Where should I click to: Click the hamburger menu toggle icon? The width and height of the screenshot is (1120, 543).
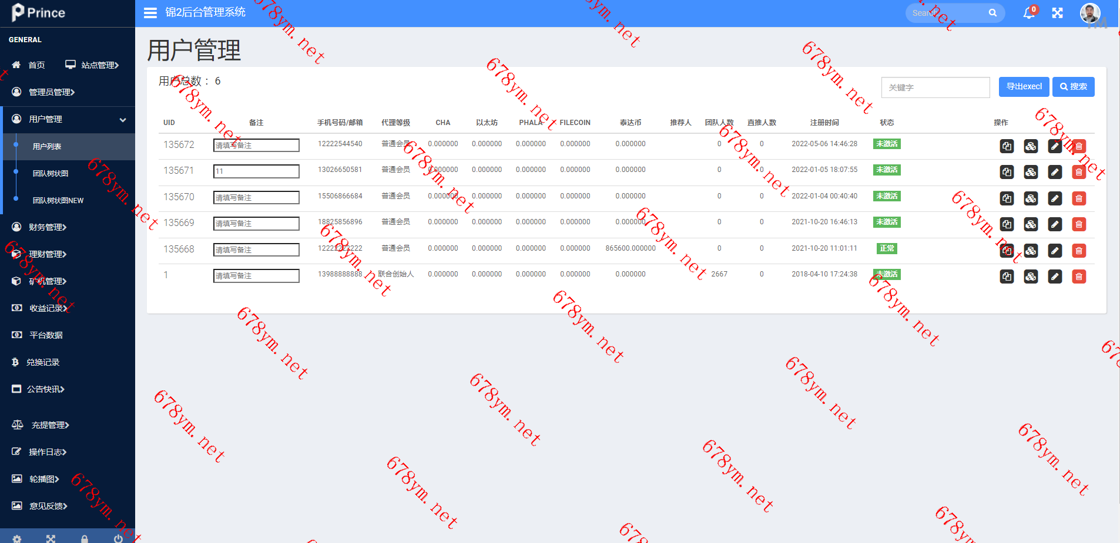pyautogui.click(x=150, y=13)
